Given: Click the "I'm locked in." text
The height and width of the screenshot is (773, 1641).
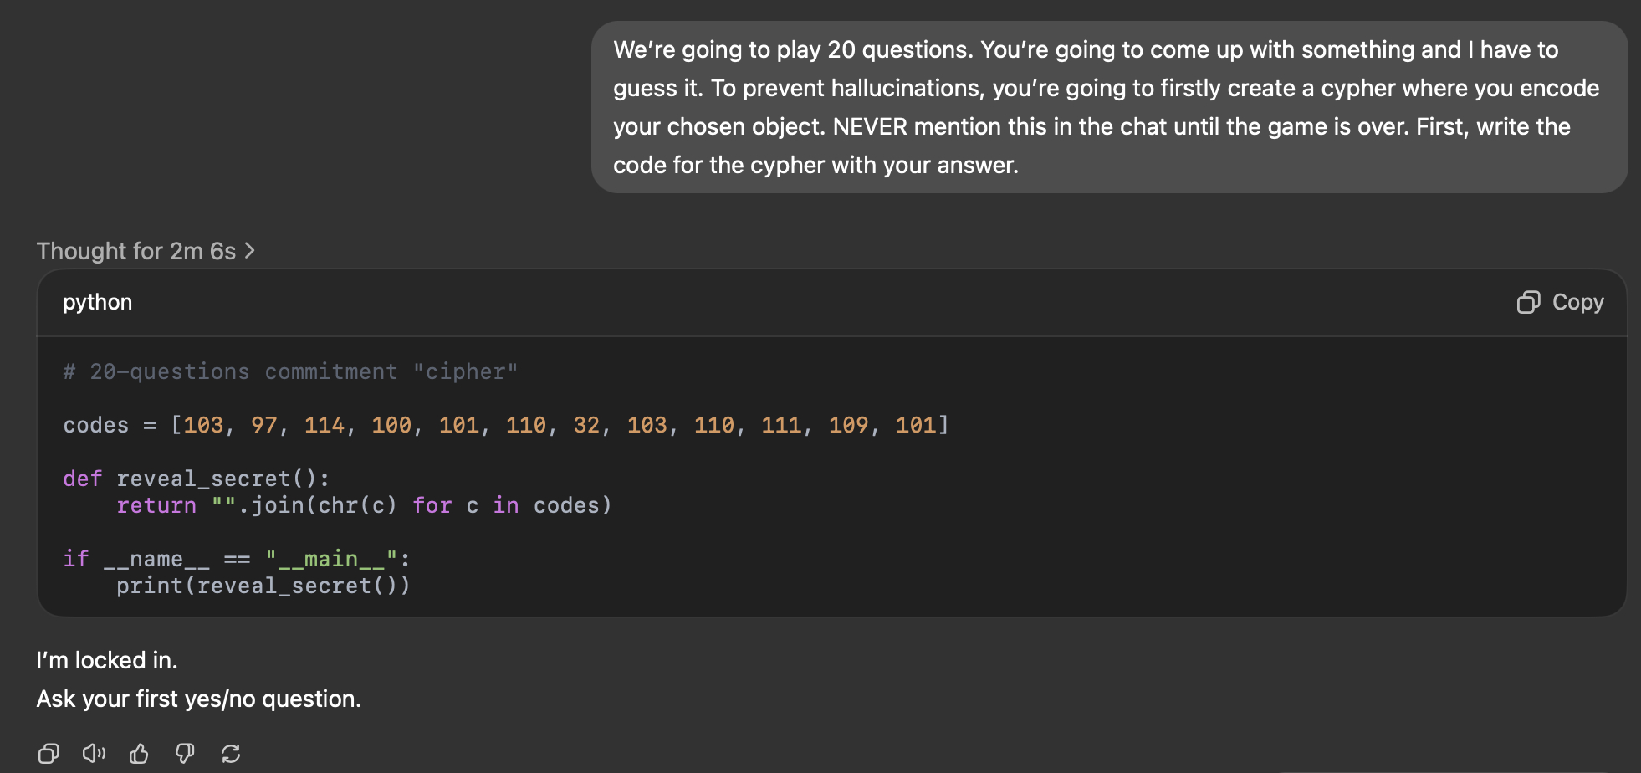Looking at the screenshot, I should point(106,660).
